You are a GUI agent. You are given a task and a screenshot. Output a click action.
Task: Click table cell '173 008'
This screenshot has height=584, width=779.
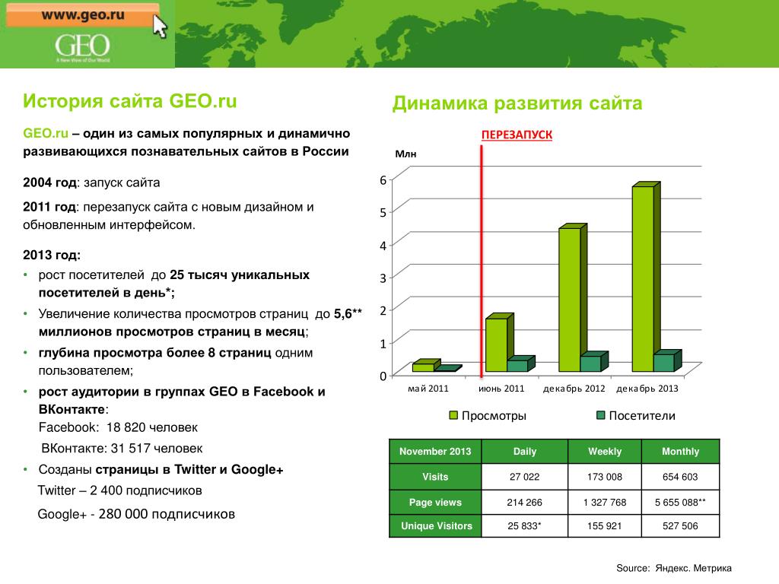(x=605, y=477)
